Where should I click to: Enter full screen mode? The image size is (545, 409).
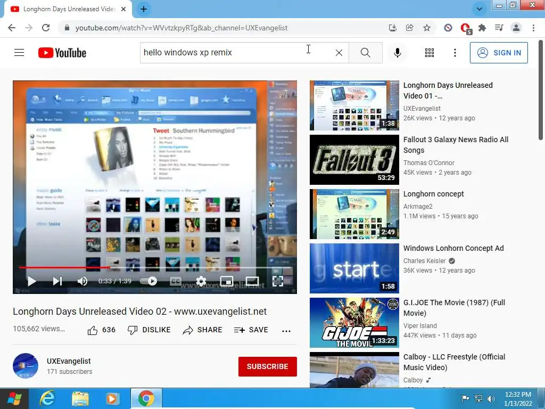[277, 281]
